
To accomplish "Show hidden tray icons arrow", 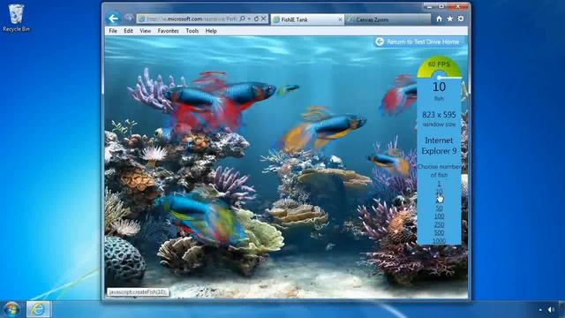I will tap(540, 310).
